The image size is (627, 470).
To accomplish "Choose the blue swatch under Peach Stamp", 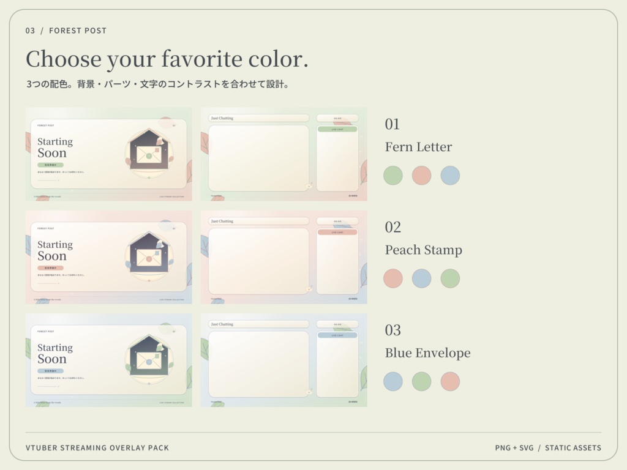I will (421, 278).
